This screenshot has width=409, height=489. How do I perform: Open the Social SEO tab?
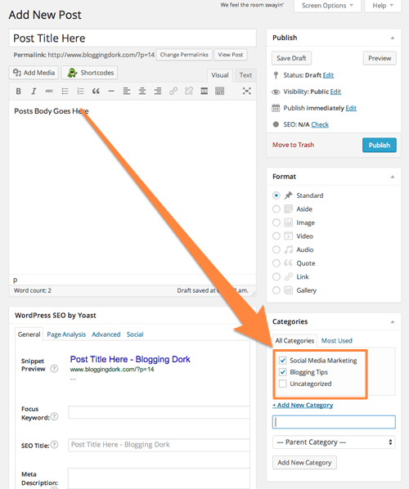(135, 334)
